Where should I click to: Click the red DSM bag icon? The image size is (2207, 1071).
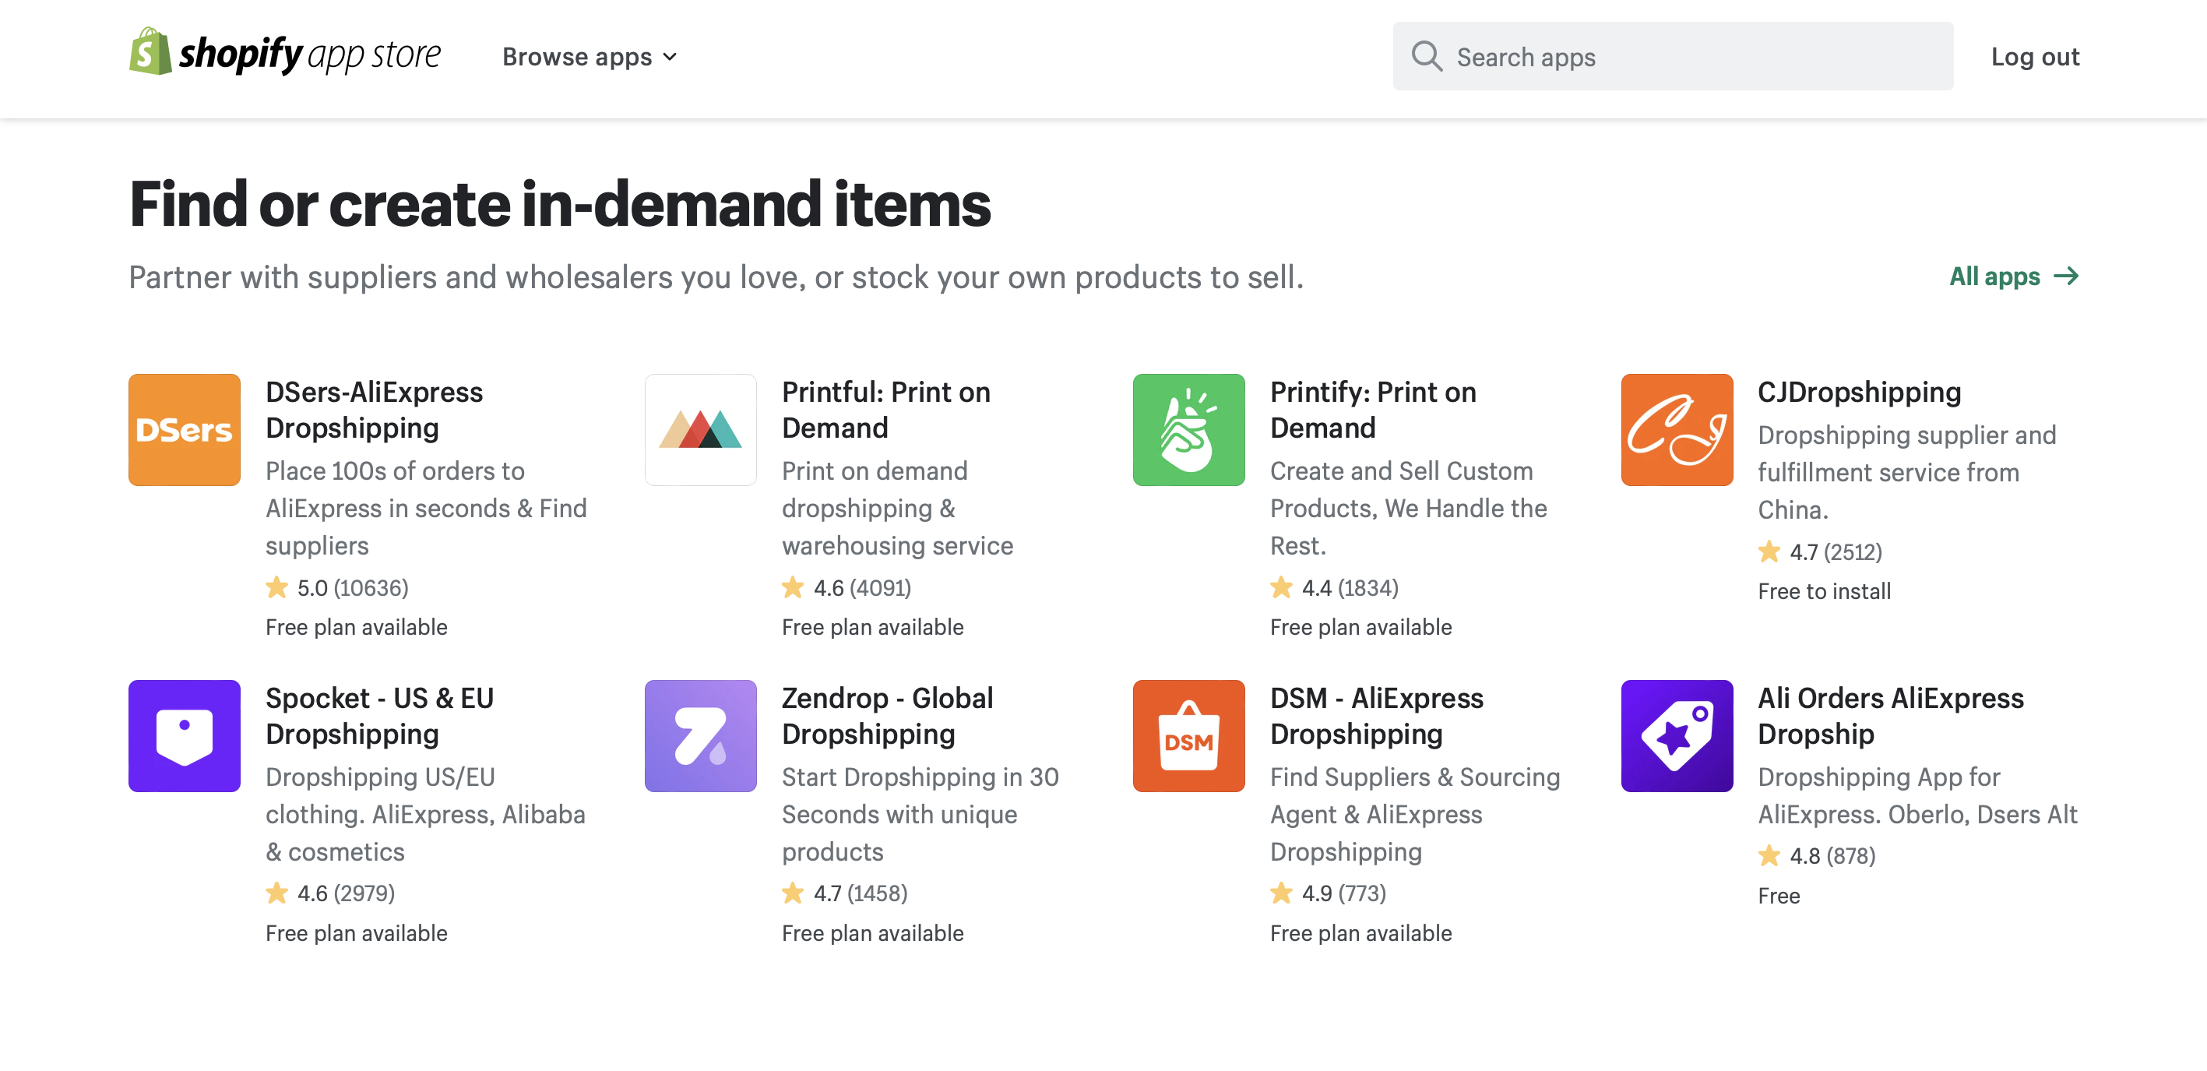[x=1188, y=735]
